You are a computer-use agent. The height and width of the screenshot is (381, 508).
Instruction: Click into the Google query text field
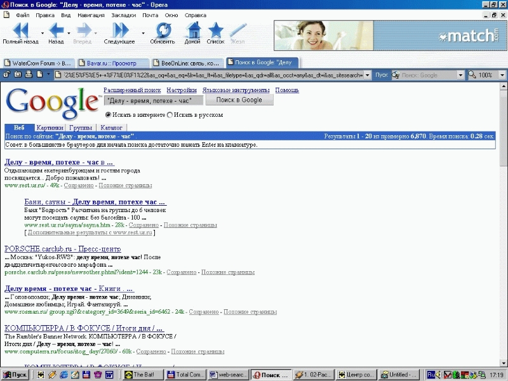pos(154,101)
